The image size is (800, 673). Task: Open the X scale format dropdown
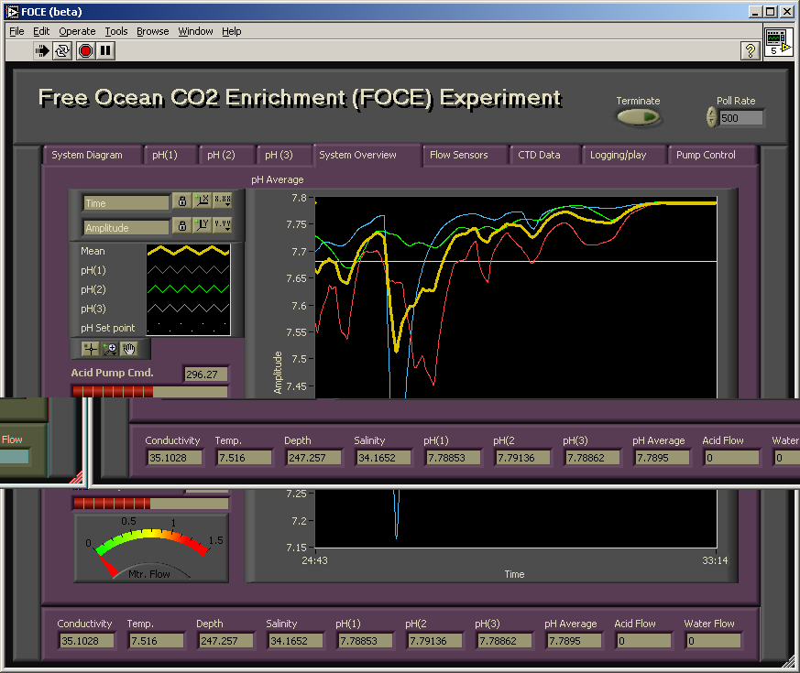tap(223, 201)
